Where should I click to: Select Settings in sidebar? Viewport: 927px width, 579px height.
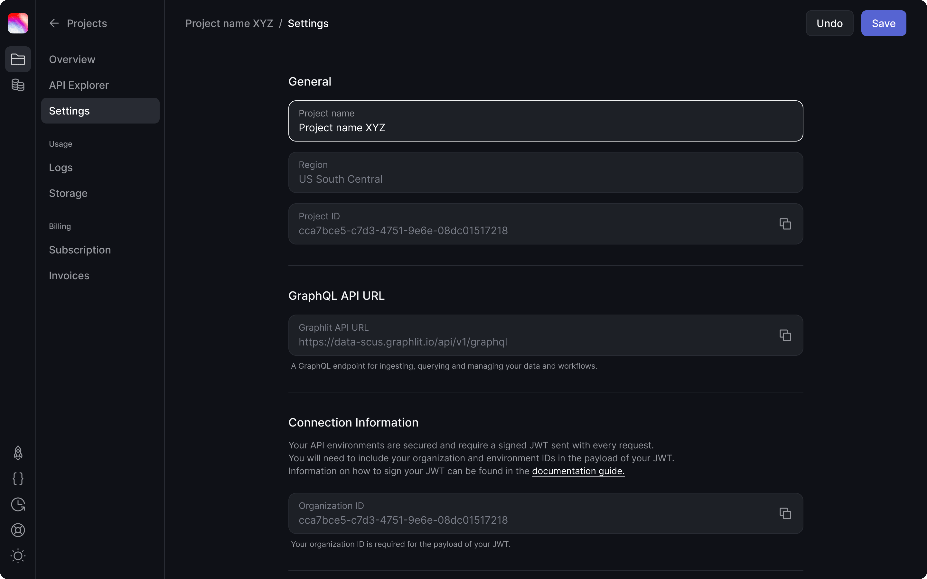click(x=100, y=111)
